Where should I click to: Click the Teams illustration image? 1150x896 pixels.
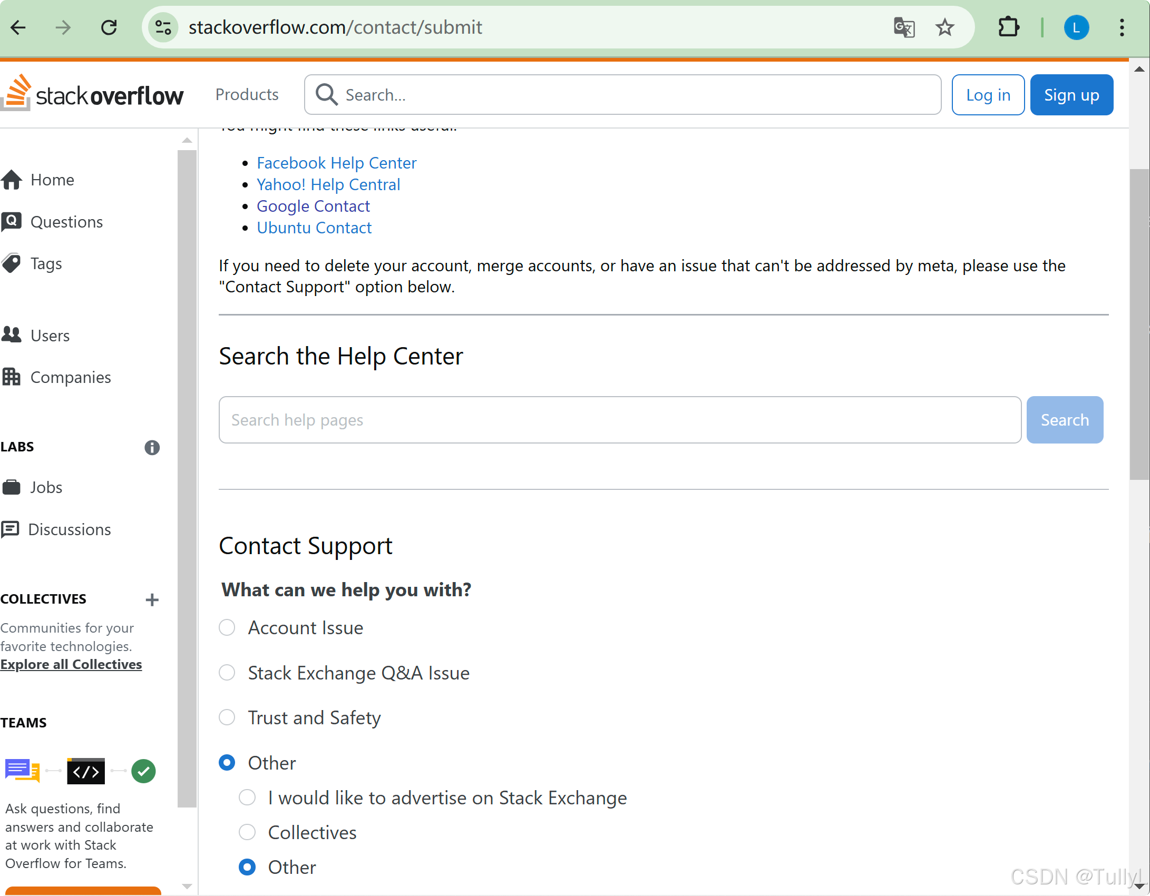[80, 771]
